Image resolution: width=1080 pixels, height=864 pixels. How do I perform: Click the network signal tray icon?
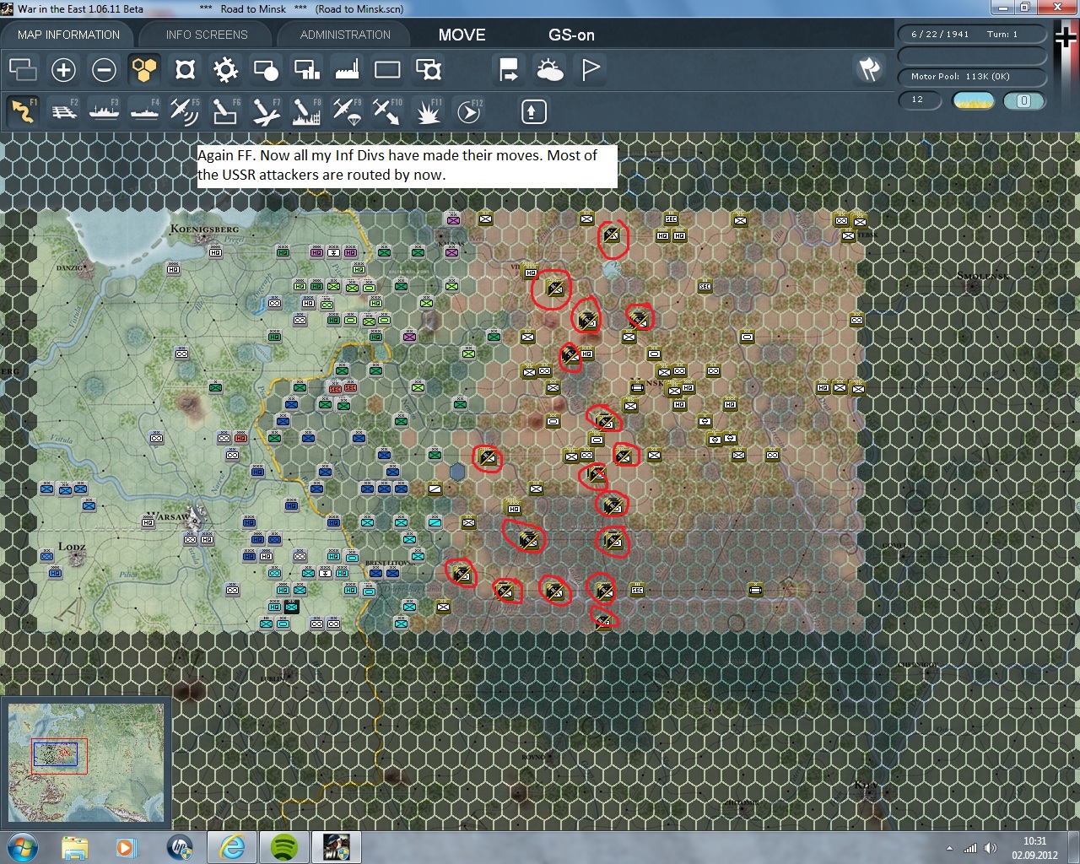pyautogui.click(x=970, y=848)
